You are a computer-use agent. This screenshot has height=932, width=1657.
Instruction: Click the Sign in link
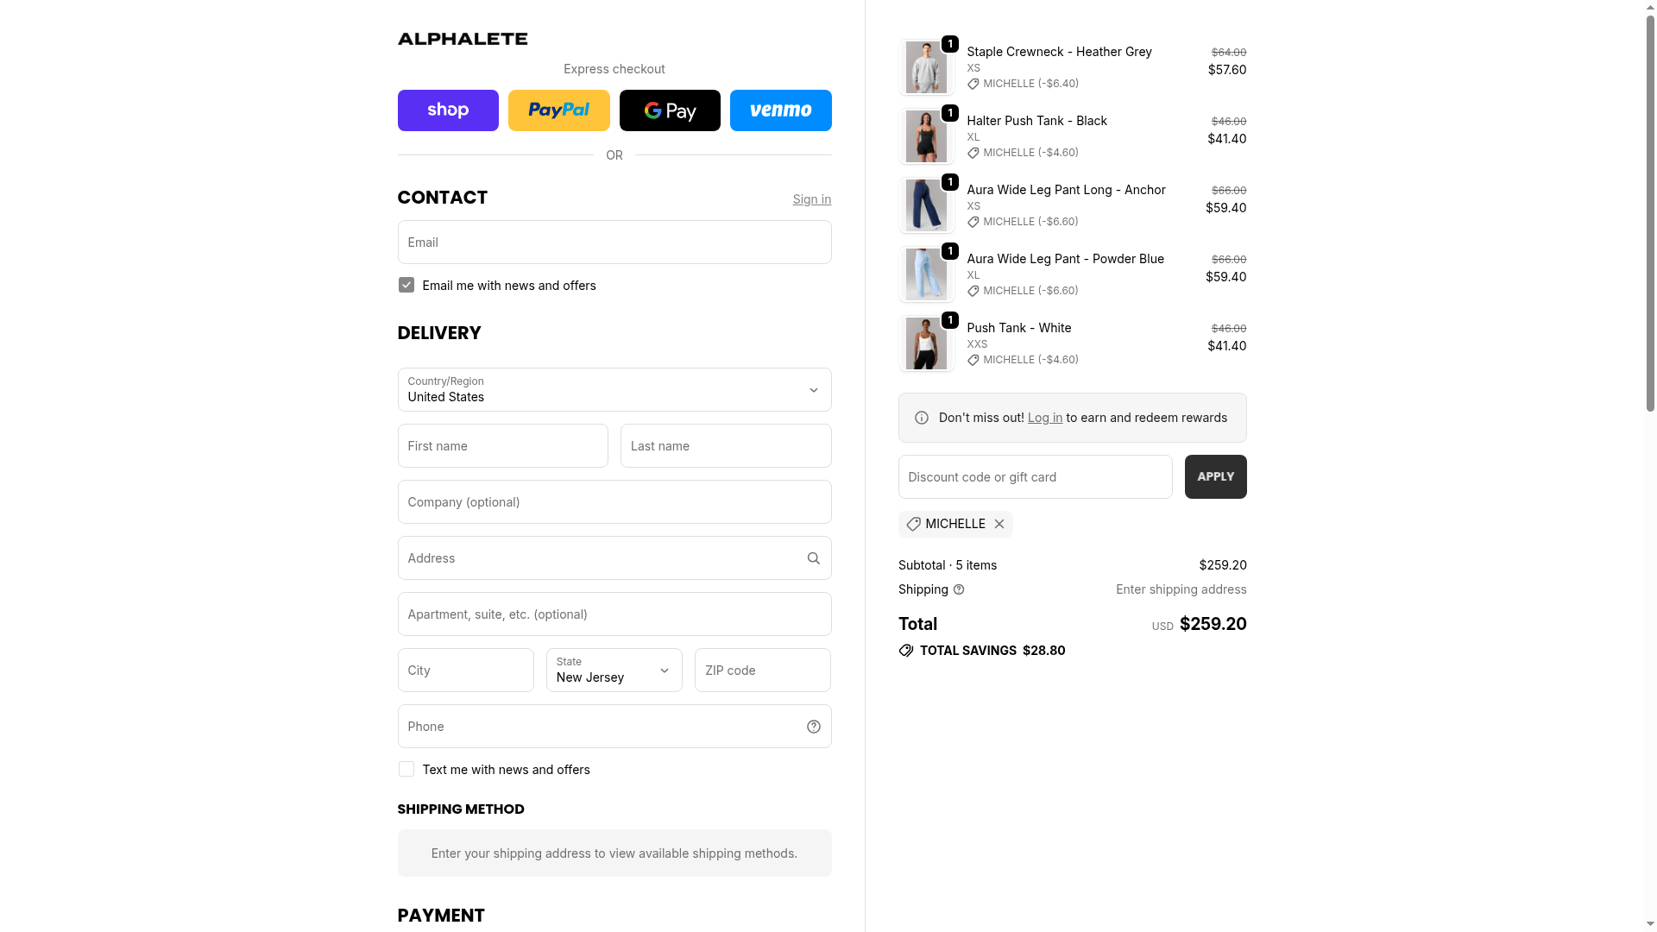pyautogui.click(x=811, y=199)
